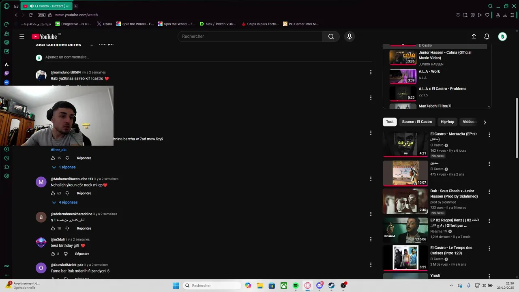Toggle the VPN badge in address bar
Screen dimensions: 519x292
[x=41, y=15]
